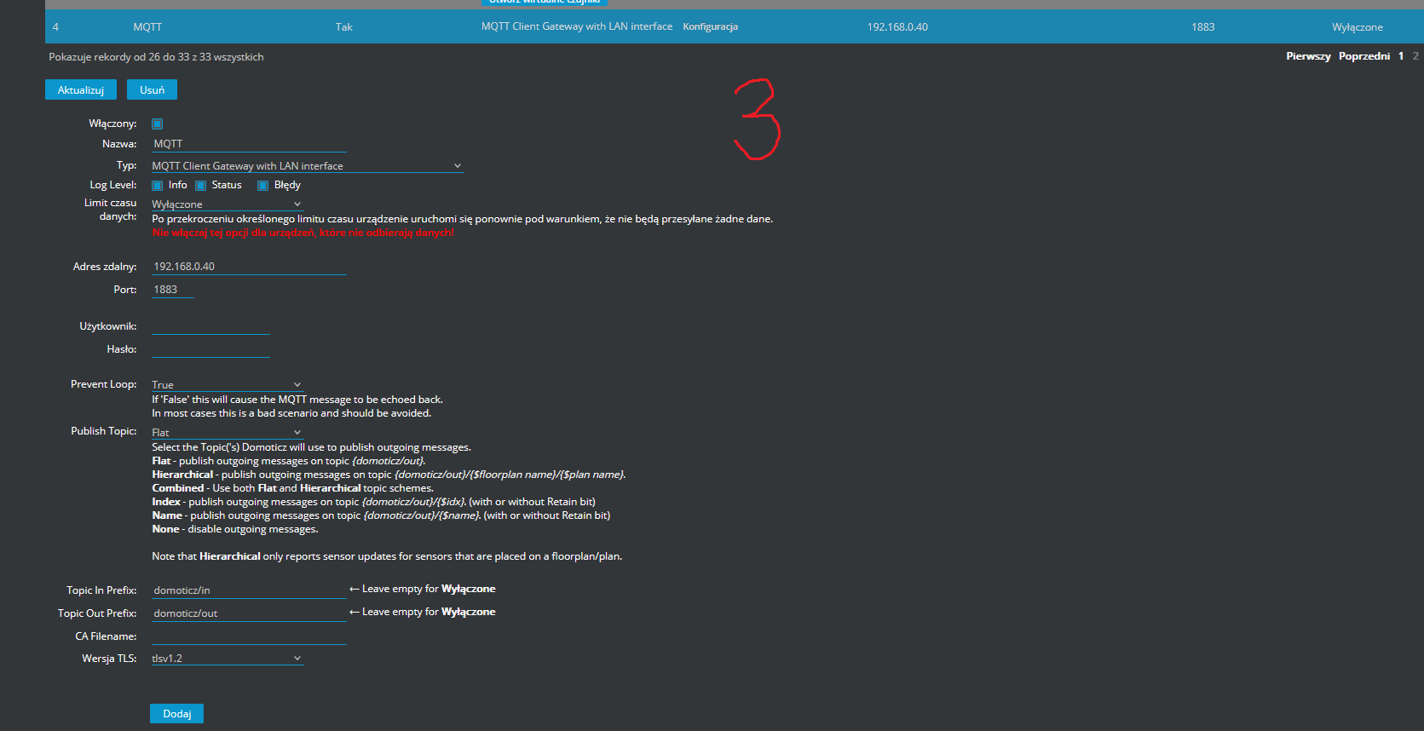Click the Aktualizuj button
The height and width of the screenshot is (731, 1424).
(x=80, y=89)
